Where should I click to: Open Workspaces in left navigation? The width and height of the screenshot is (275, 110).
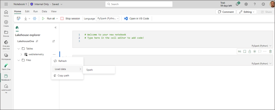(x=6, y=57)
